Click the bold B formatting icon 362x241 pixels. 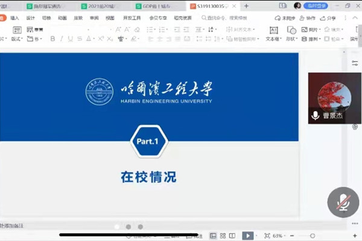[x=53, y=39]
